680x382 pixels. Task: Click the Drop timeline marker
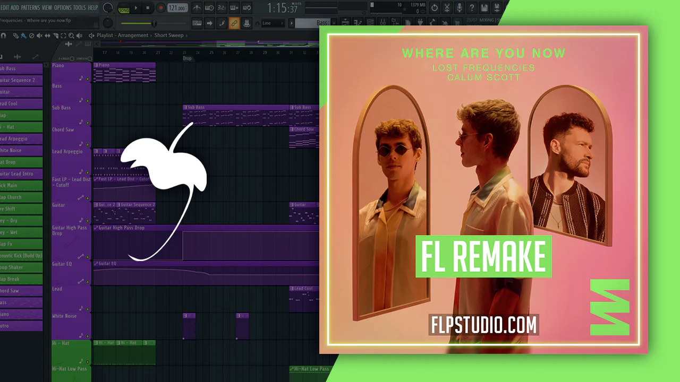pos(187,58)
